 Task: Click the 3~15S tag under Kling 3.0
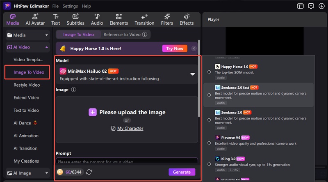coord(233,170)
